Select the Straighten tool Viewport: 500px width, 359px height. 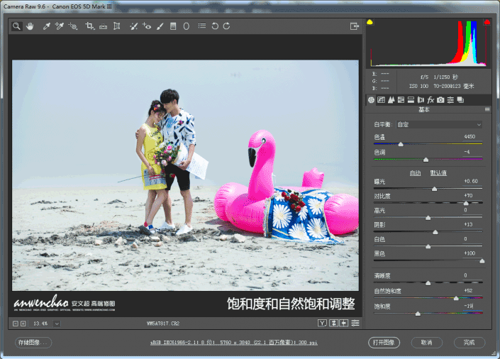pyautogui.click(x=103, y=26)
